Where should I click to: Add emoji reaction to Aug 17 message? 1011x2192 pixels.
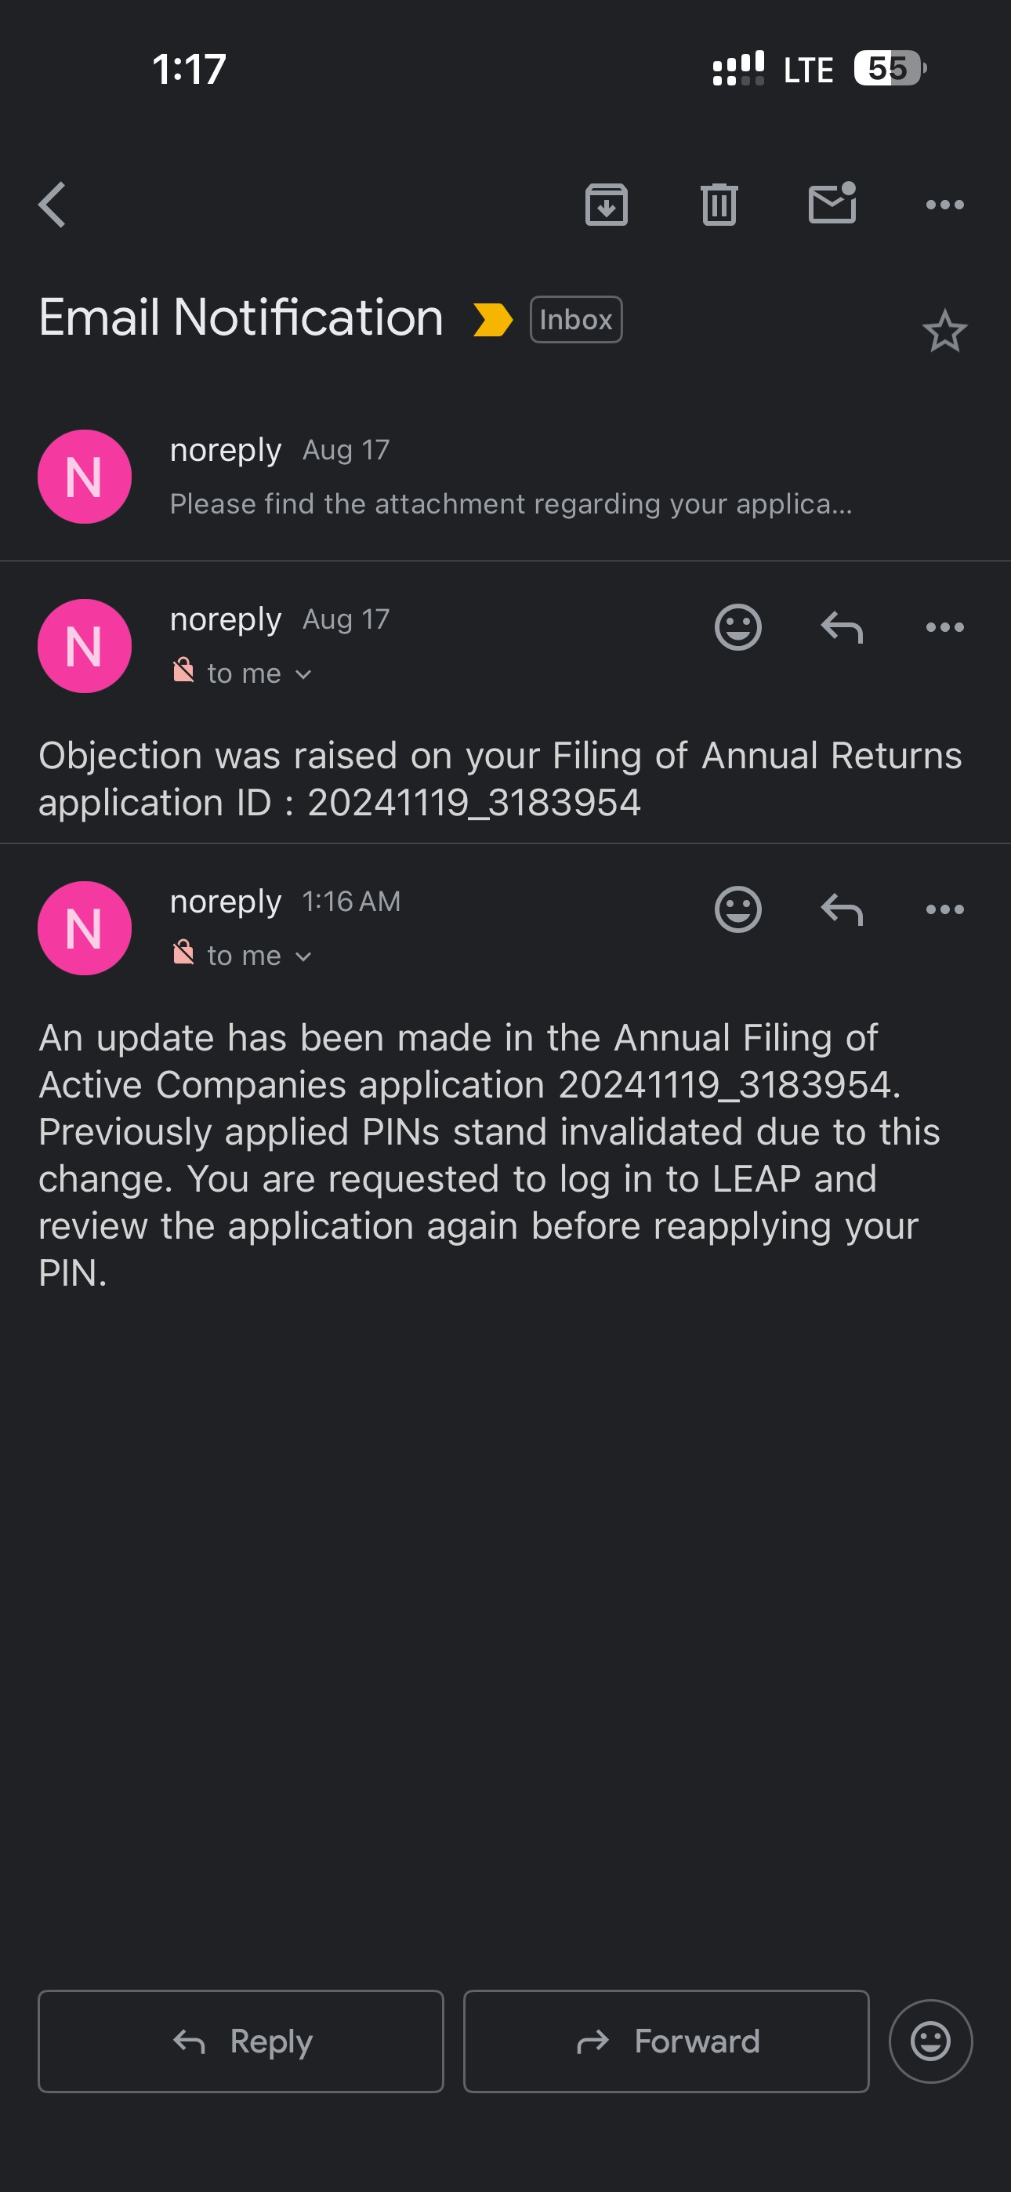coord(737,627)
